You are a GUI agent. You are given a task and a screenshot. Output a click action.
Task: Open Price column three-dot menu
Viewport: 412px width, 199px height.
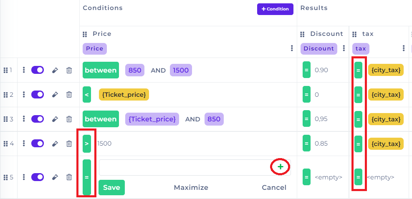pos(292,48)
